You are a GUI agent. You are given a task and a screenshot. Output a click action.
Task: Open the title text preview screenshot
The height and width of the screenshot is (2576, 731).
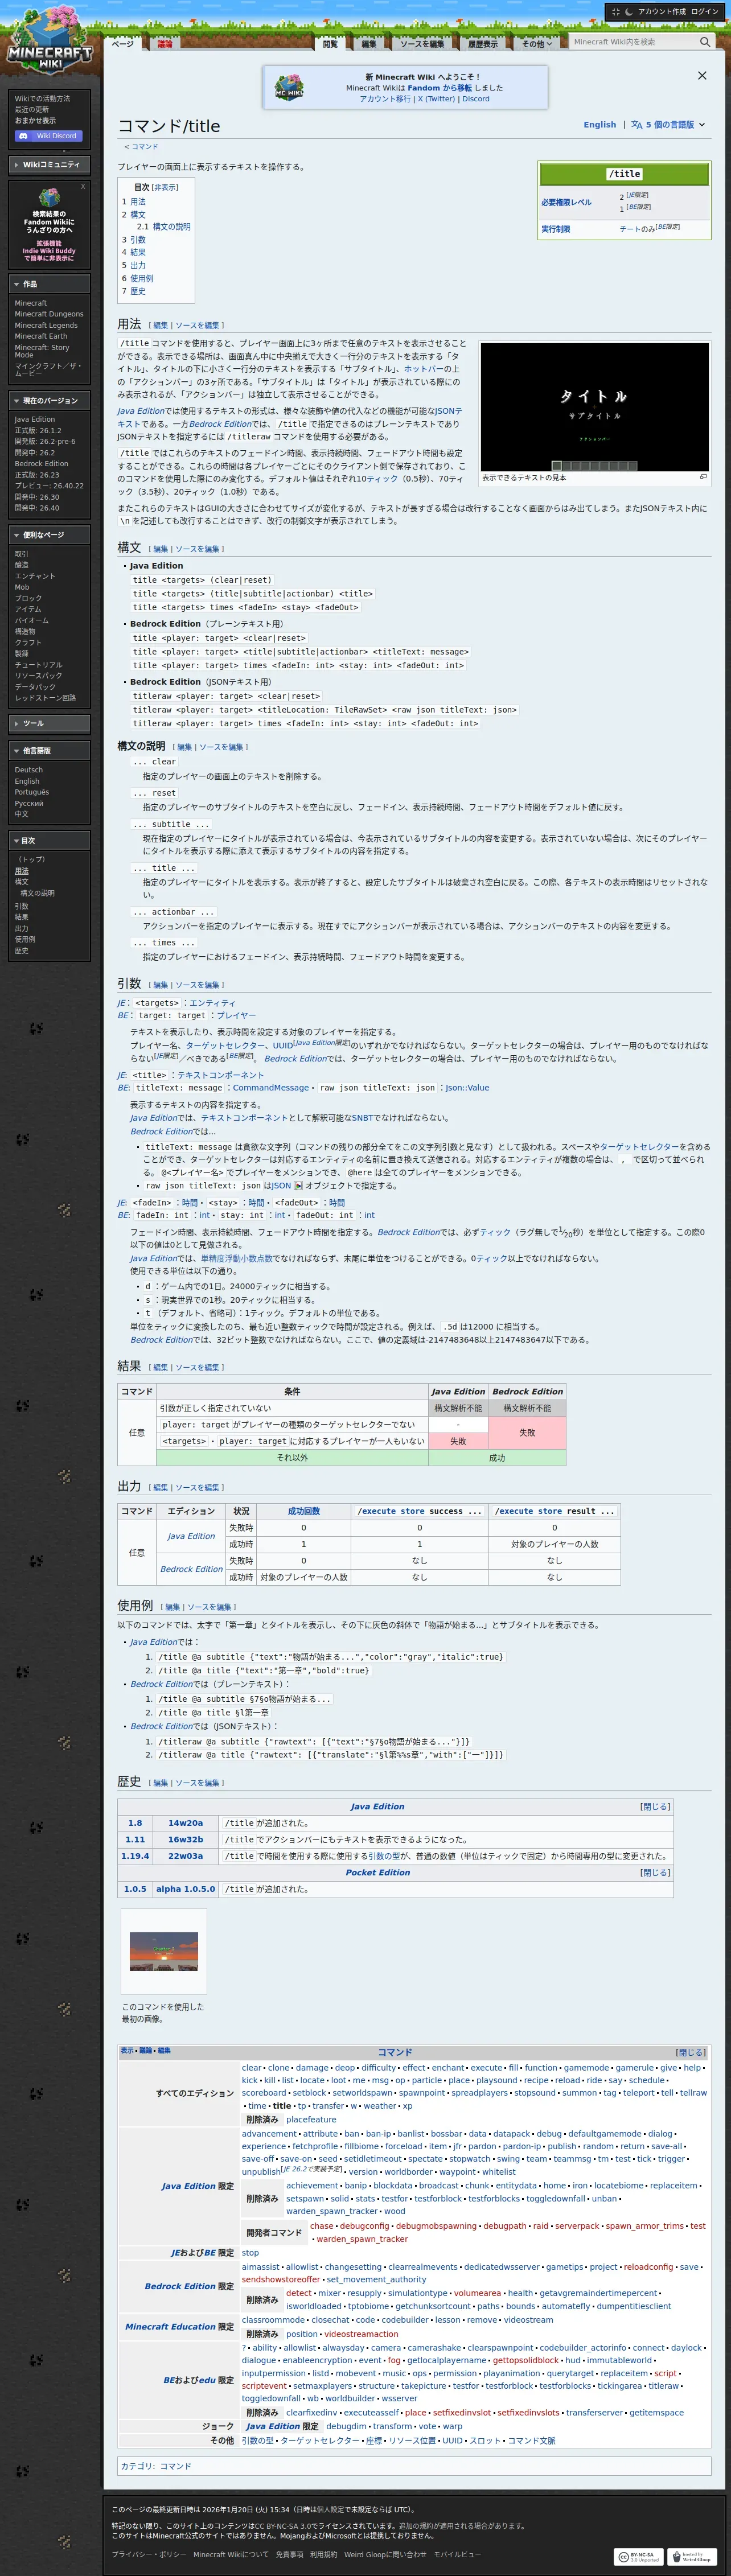[x=595, y=407]
